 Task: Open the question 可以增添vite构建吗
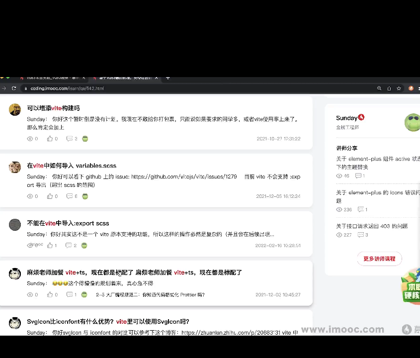click(53, 108)
